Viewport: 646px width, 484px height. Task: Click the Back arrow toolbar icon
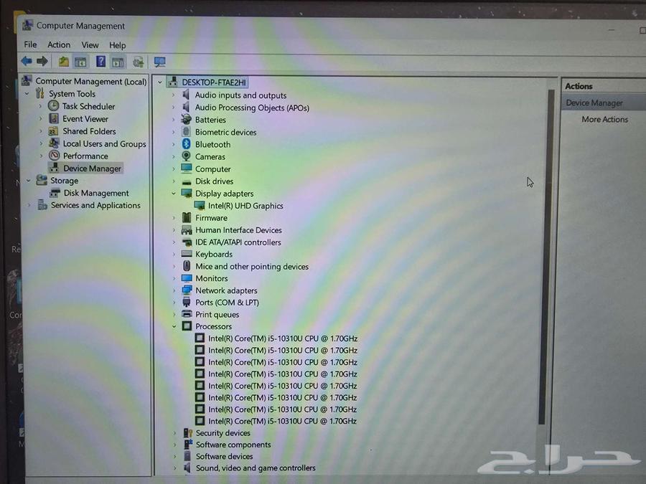27,62
